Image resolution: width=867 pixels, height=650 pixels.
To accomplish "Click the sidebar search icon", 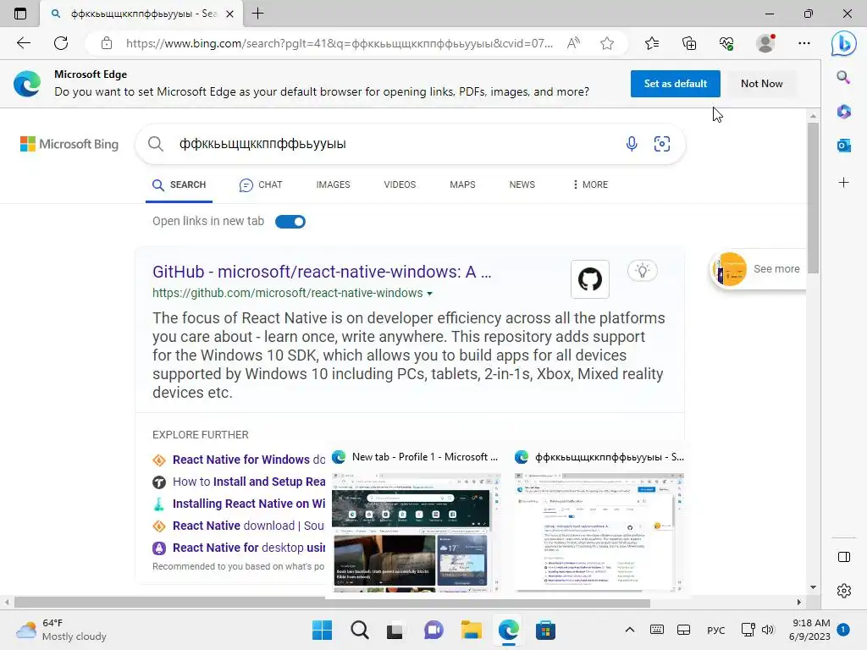I will point(844,77).
